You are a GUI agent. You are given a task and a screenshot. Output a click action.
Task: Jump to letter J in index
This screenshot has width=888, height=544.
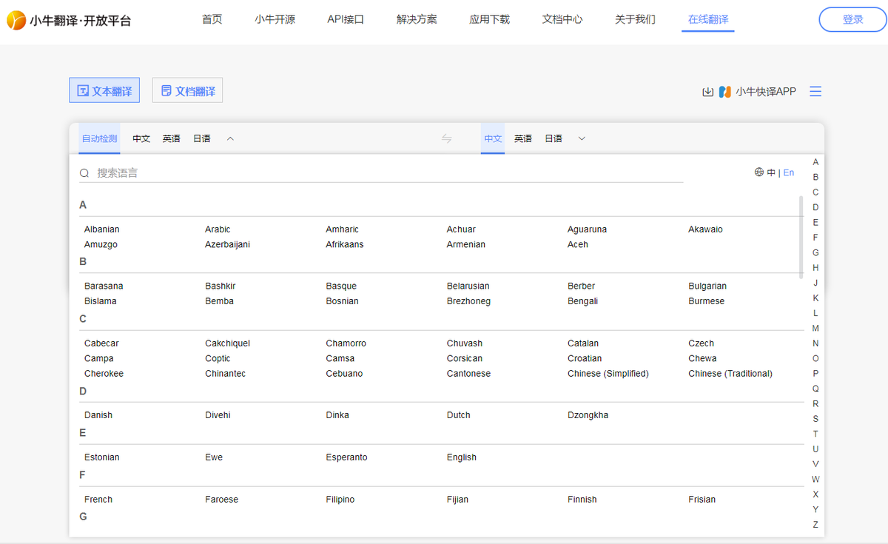(x=815, y=283)
